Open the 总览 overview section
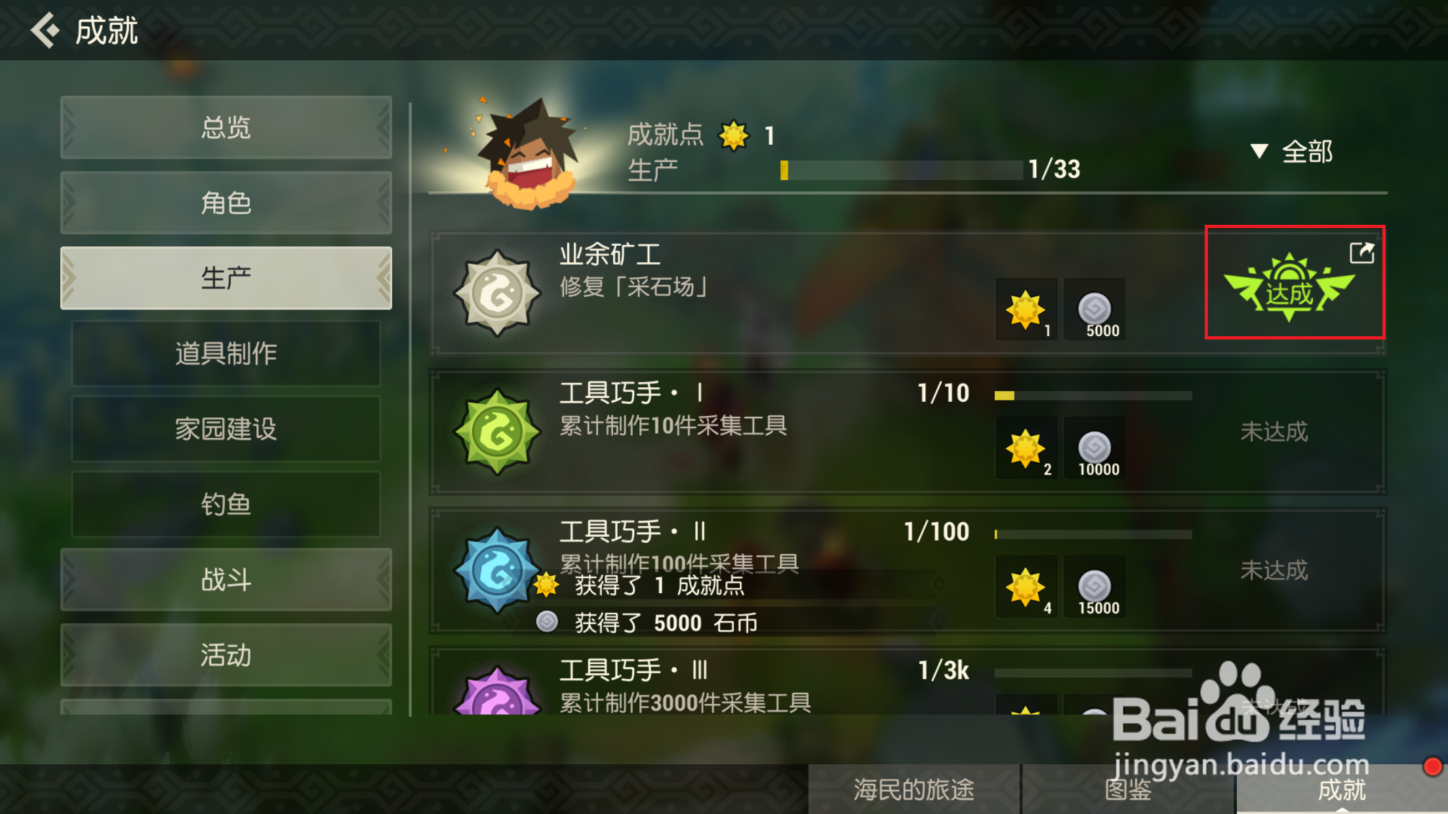Image resolution: width=1448 pixels, height=814 pixels. pyautogui.click(x=226, y=127)
